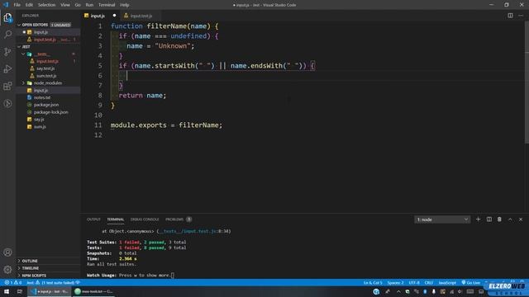529x297 pixels.
Task: Open the Edit menu
Action: click(x=29, y=5)
